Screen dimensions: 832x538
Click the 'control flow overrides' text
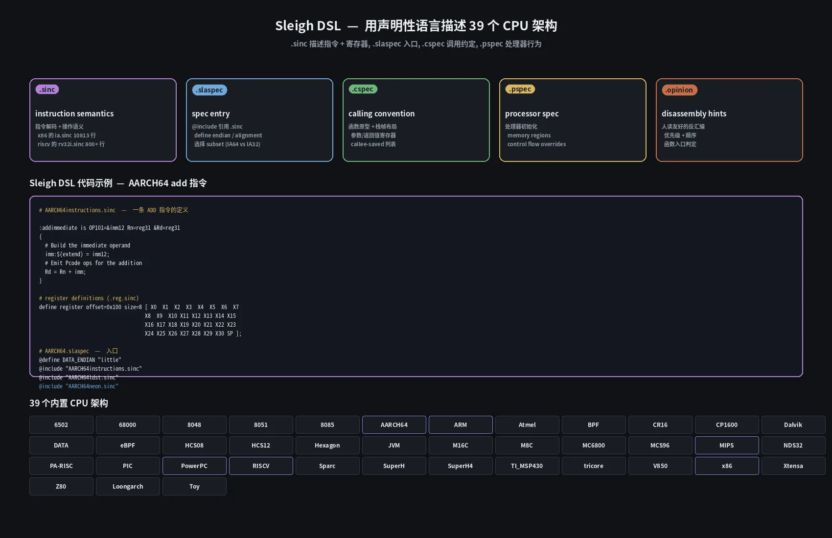point(536,144)
